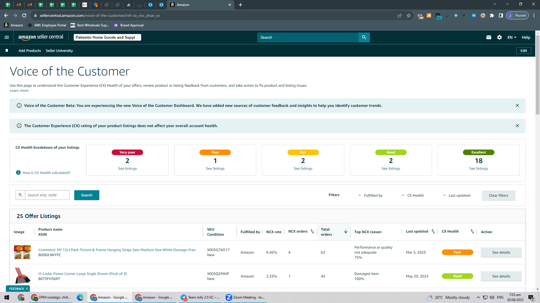Expand the CX Health filter dropdown
This screenshot has width=540, height=303.
coord(413,195)
